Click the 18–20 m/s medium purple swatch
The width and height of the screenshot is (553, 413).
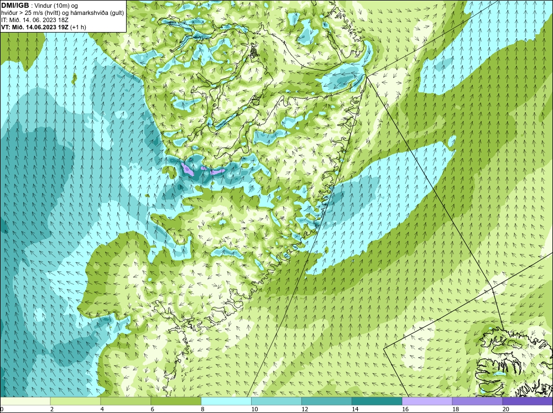[477, 401]
